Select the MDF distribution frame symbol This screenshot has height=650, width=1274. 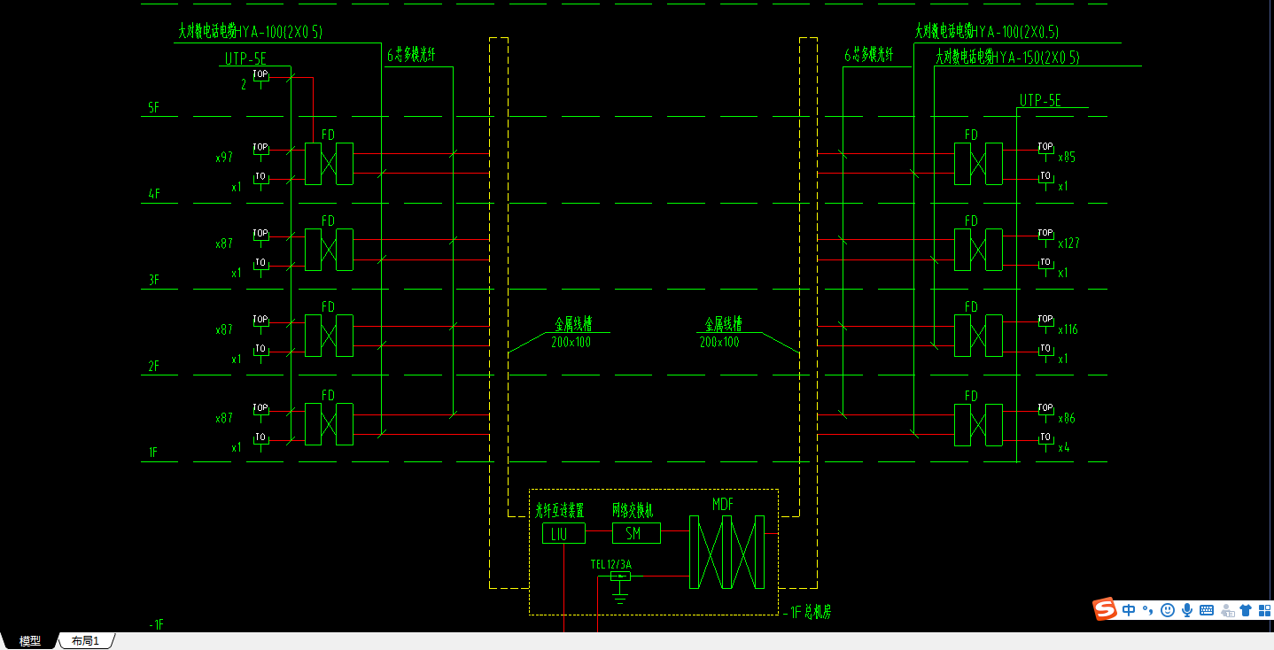coord(726,552)
